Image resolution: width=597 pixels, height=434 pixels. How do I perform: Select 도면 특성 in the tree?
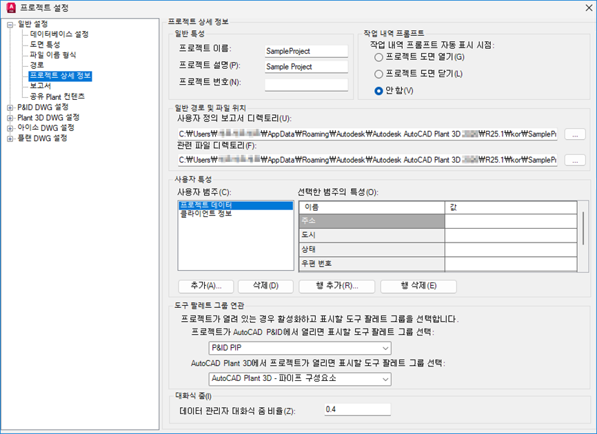pos(45,45)
